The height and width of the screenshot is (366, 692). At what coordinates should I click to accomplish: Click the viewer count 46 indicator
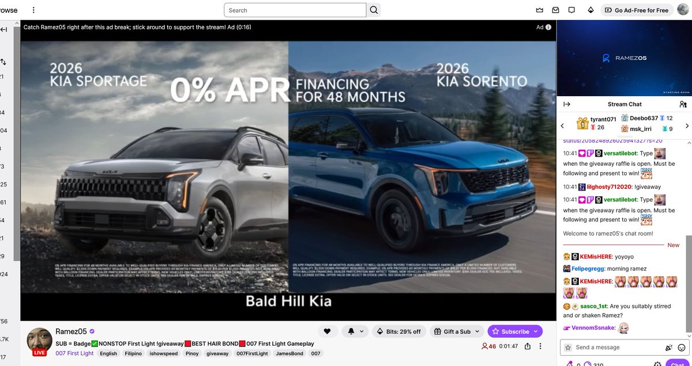coord(488,346)
